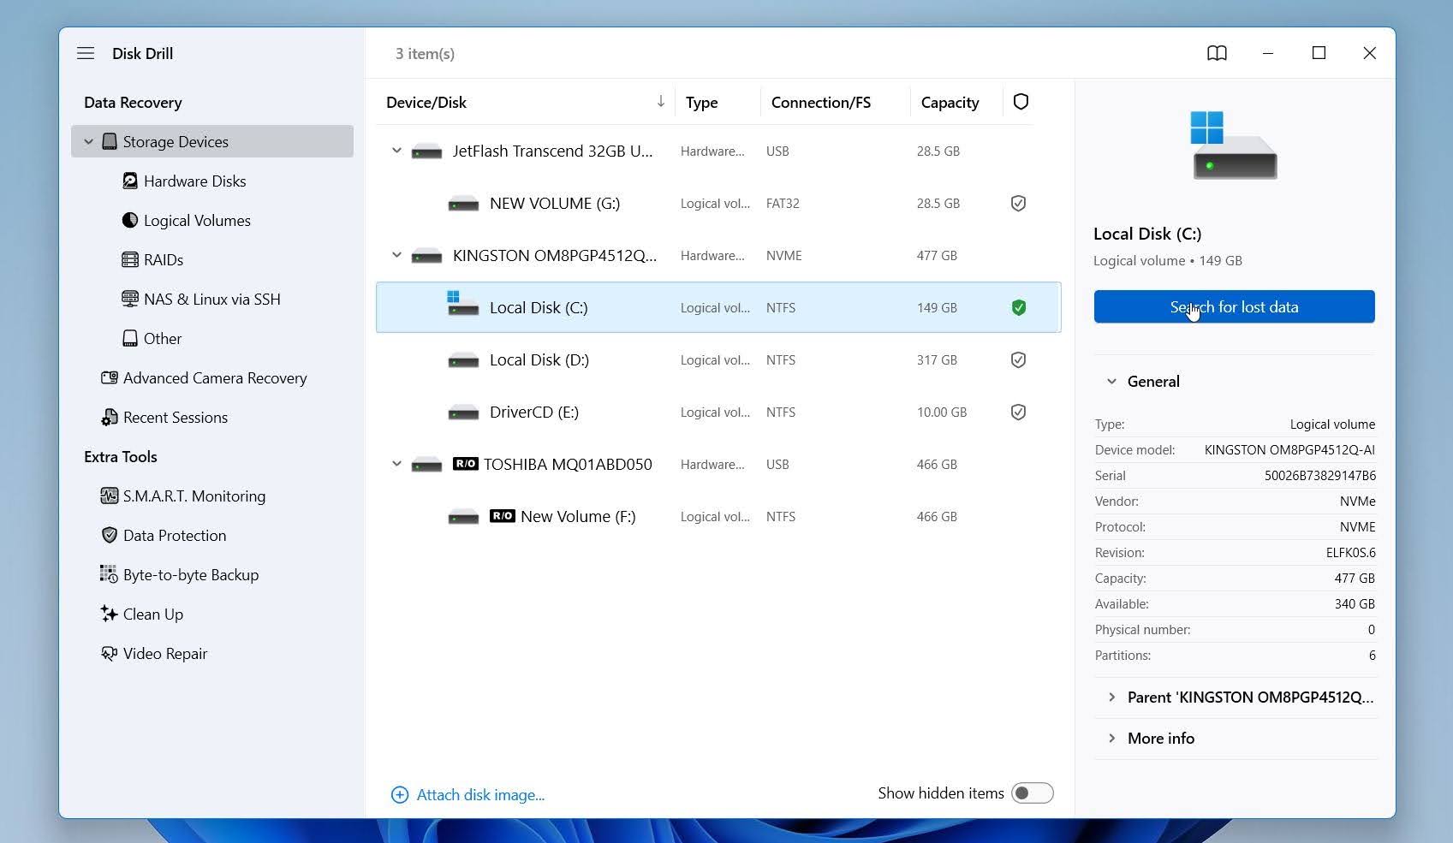Click protection shield icon for Local Disk (D:)
Image resolution: width=1453 pixels, height=843 pixels.
1018,360
